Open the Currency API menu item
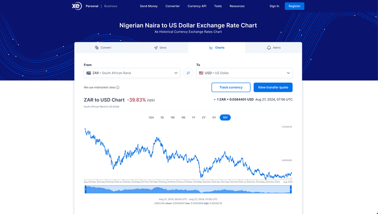 [x=197, y=6]
